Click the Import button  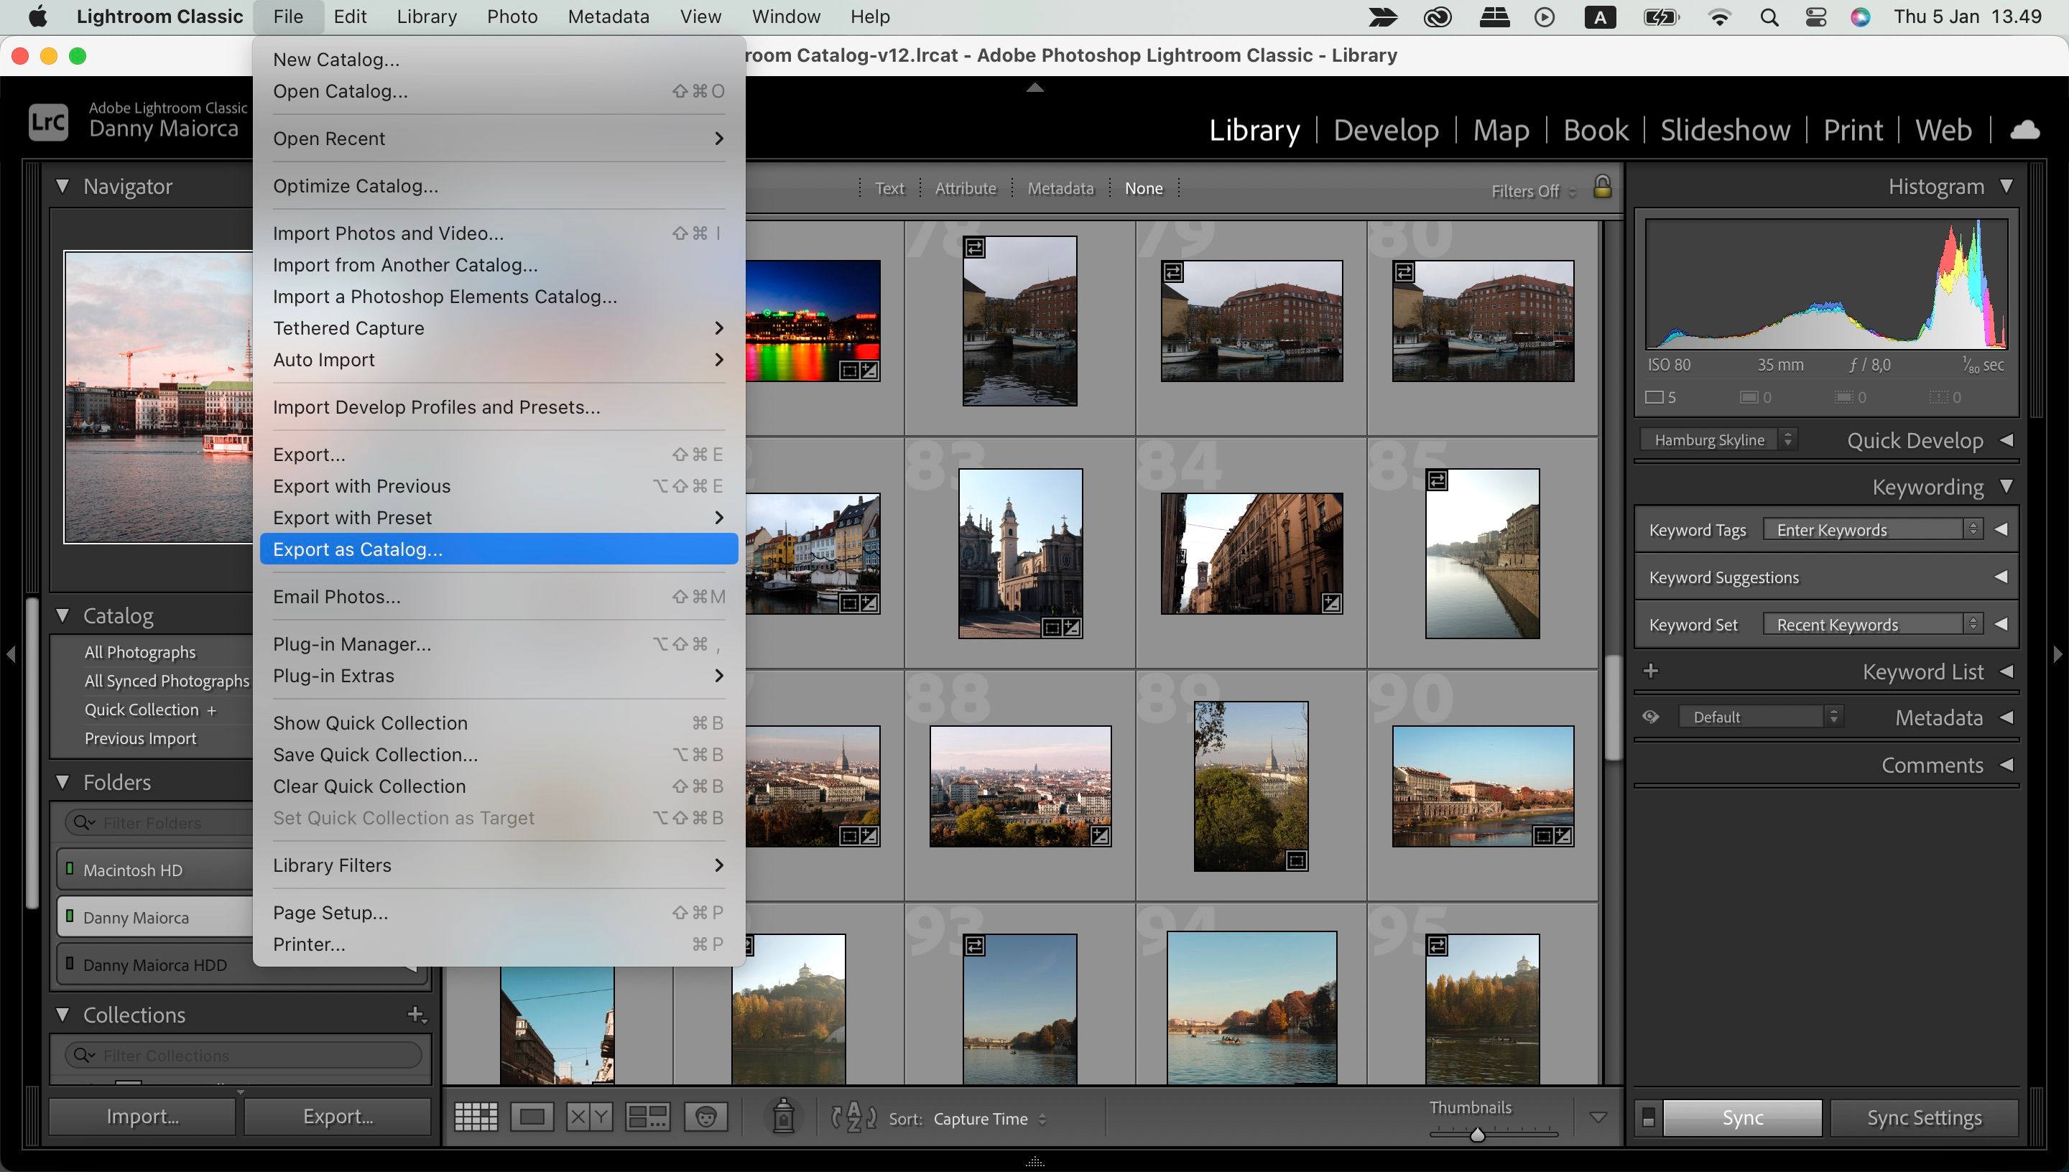click(142, 1116)
